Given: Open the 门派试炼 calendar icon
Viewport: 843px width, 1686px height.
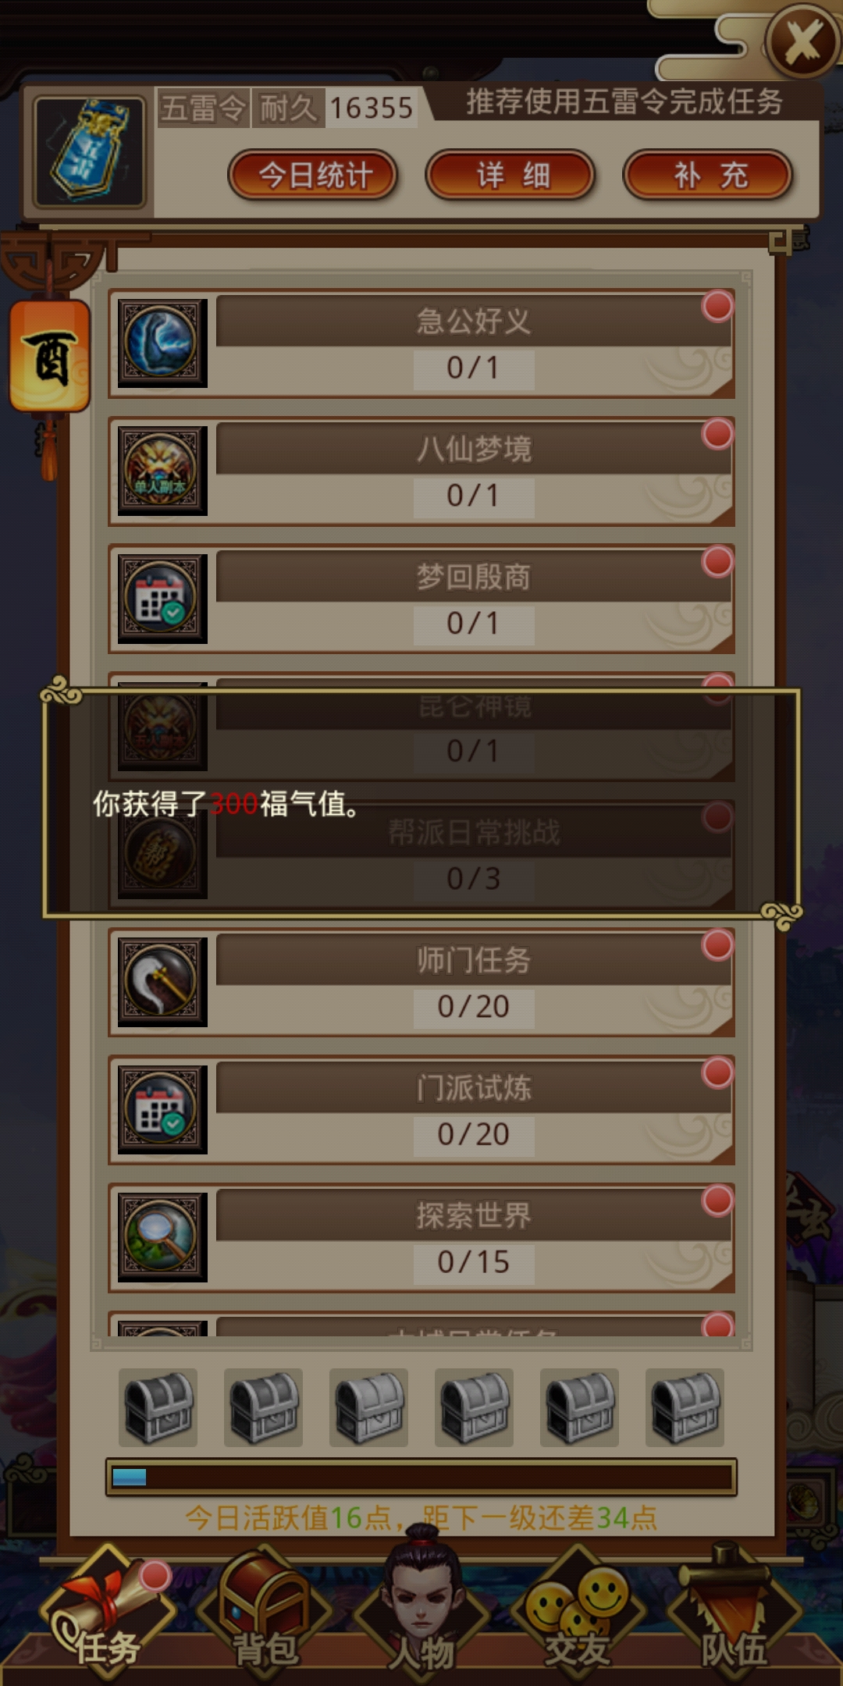Looking at the screenshot, I should click(162, 1109).
